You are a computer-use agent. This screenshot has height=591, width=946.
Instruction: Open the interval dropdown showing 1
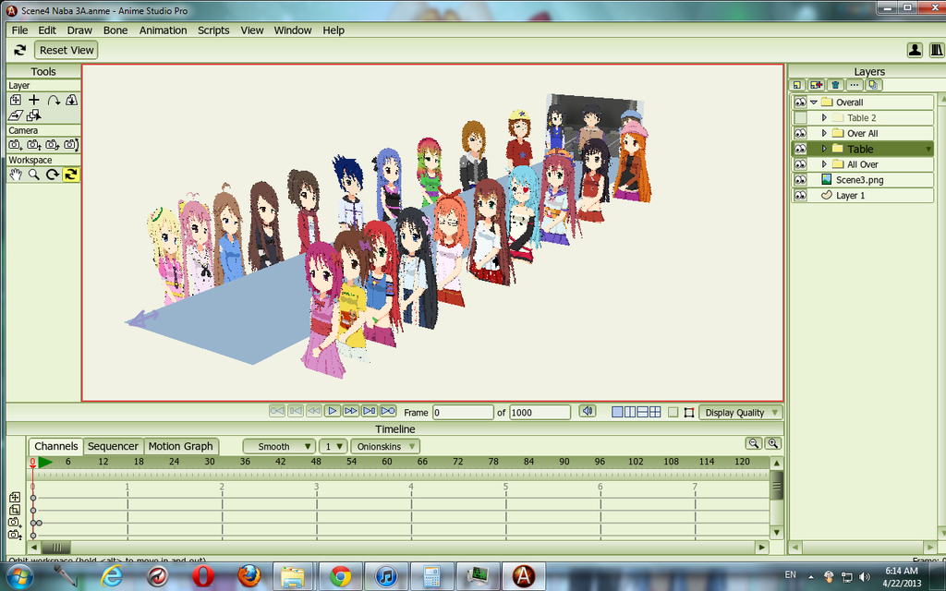coord(333,446)
